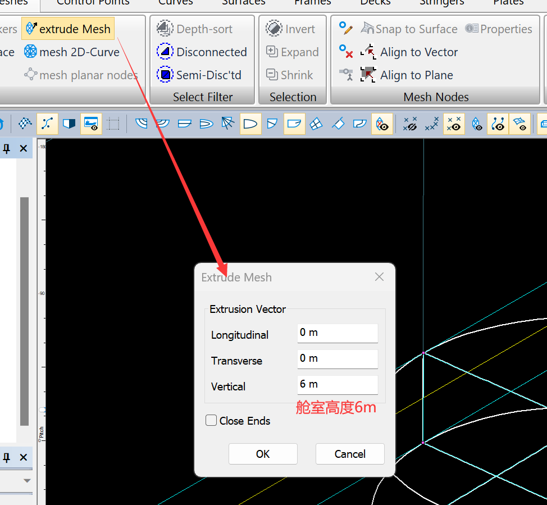Click the checkered flag toolbar icon

click(x=25, y=124)
